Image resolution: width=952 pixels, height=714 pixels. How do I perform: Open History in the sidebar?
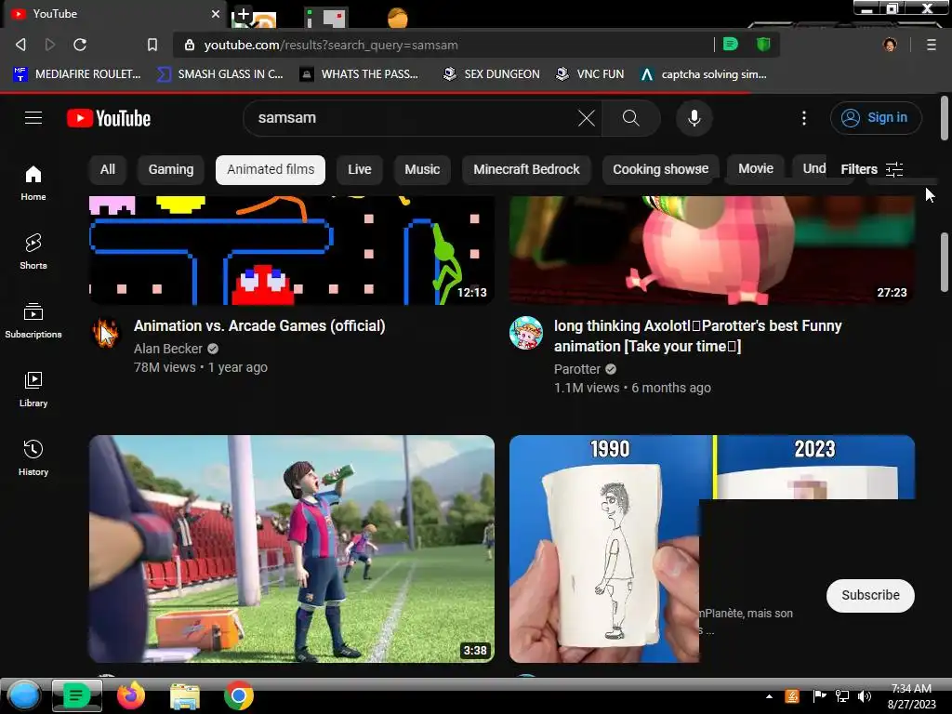pyautogui.click(x=33, y=457)
